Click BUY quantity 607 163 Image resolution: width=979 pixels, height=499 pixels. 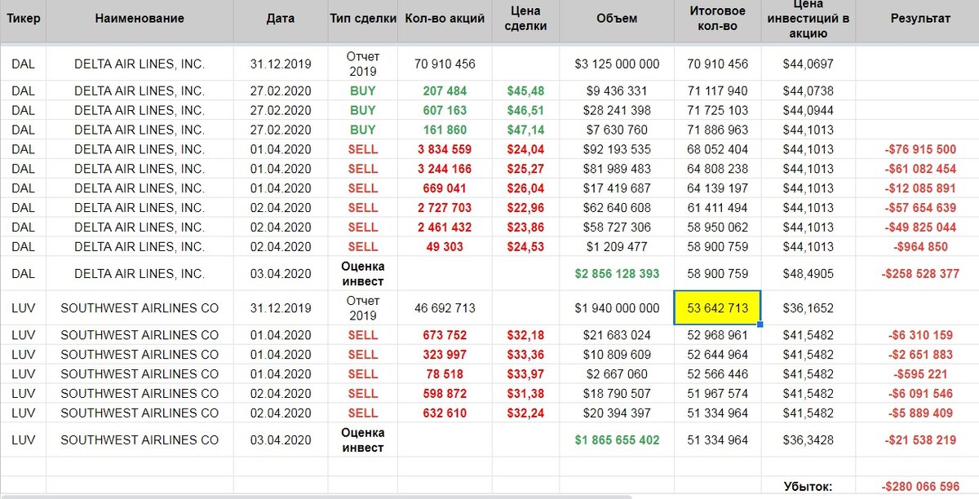tap(445, 110)
